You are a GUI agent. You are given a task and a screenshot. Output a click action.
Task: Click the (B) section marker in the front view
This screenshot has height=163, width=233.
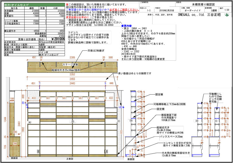coord(73,122)
